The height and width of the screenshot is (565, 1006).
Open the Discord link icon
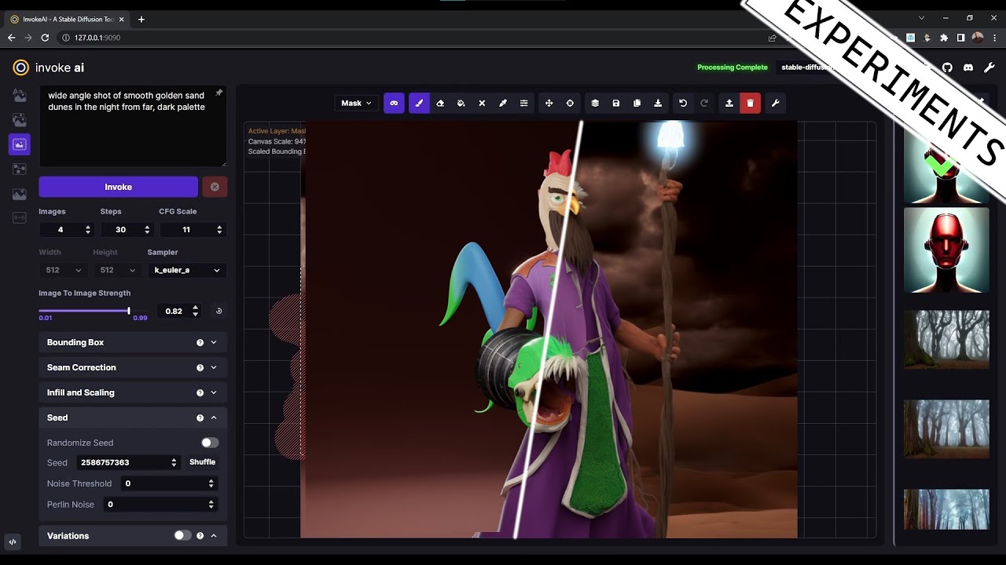click(968, 67)
